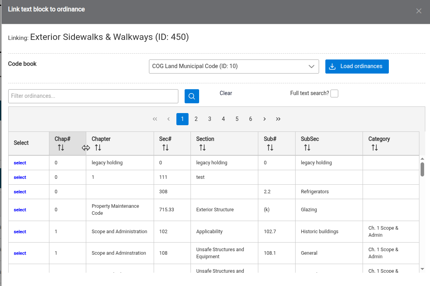Select the Refrigerators ordinance row

(20, 192)
